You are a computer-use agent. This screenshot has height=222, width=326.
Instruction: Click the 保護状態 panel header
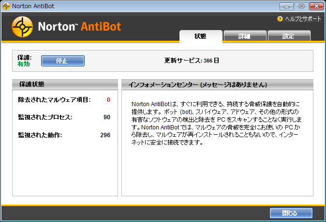(65, 84)
